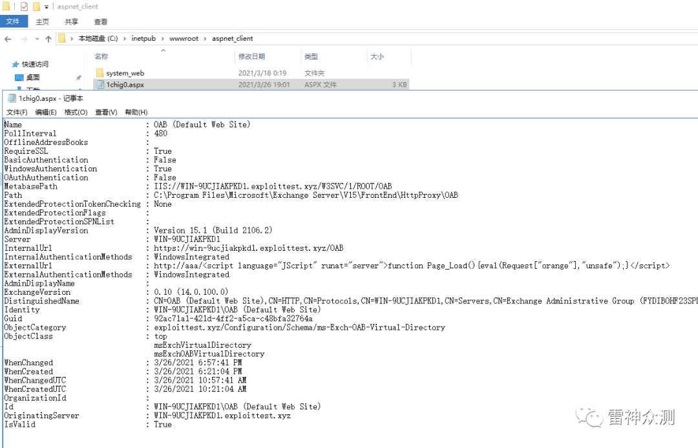Open Notepad's 编辑(E) menu
The height and width of the screenshot is (448, 698).
(x=46, y=112)
